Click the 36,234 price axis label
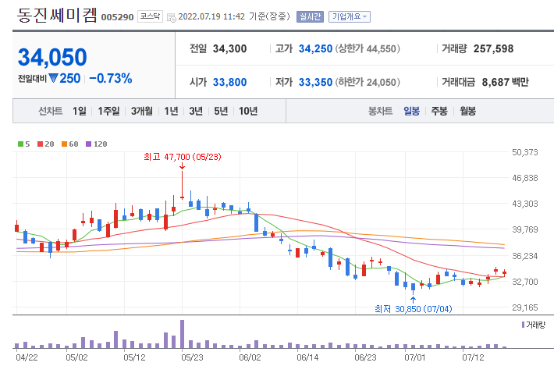The height and width of the screenshot is (366, 554). (525, 256)
